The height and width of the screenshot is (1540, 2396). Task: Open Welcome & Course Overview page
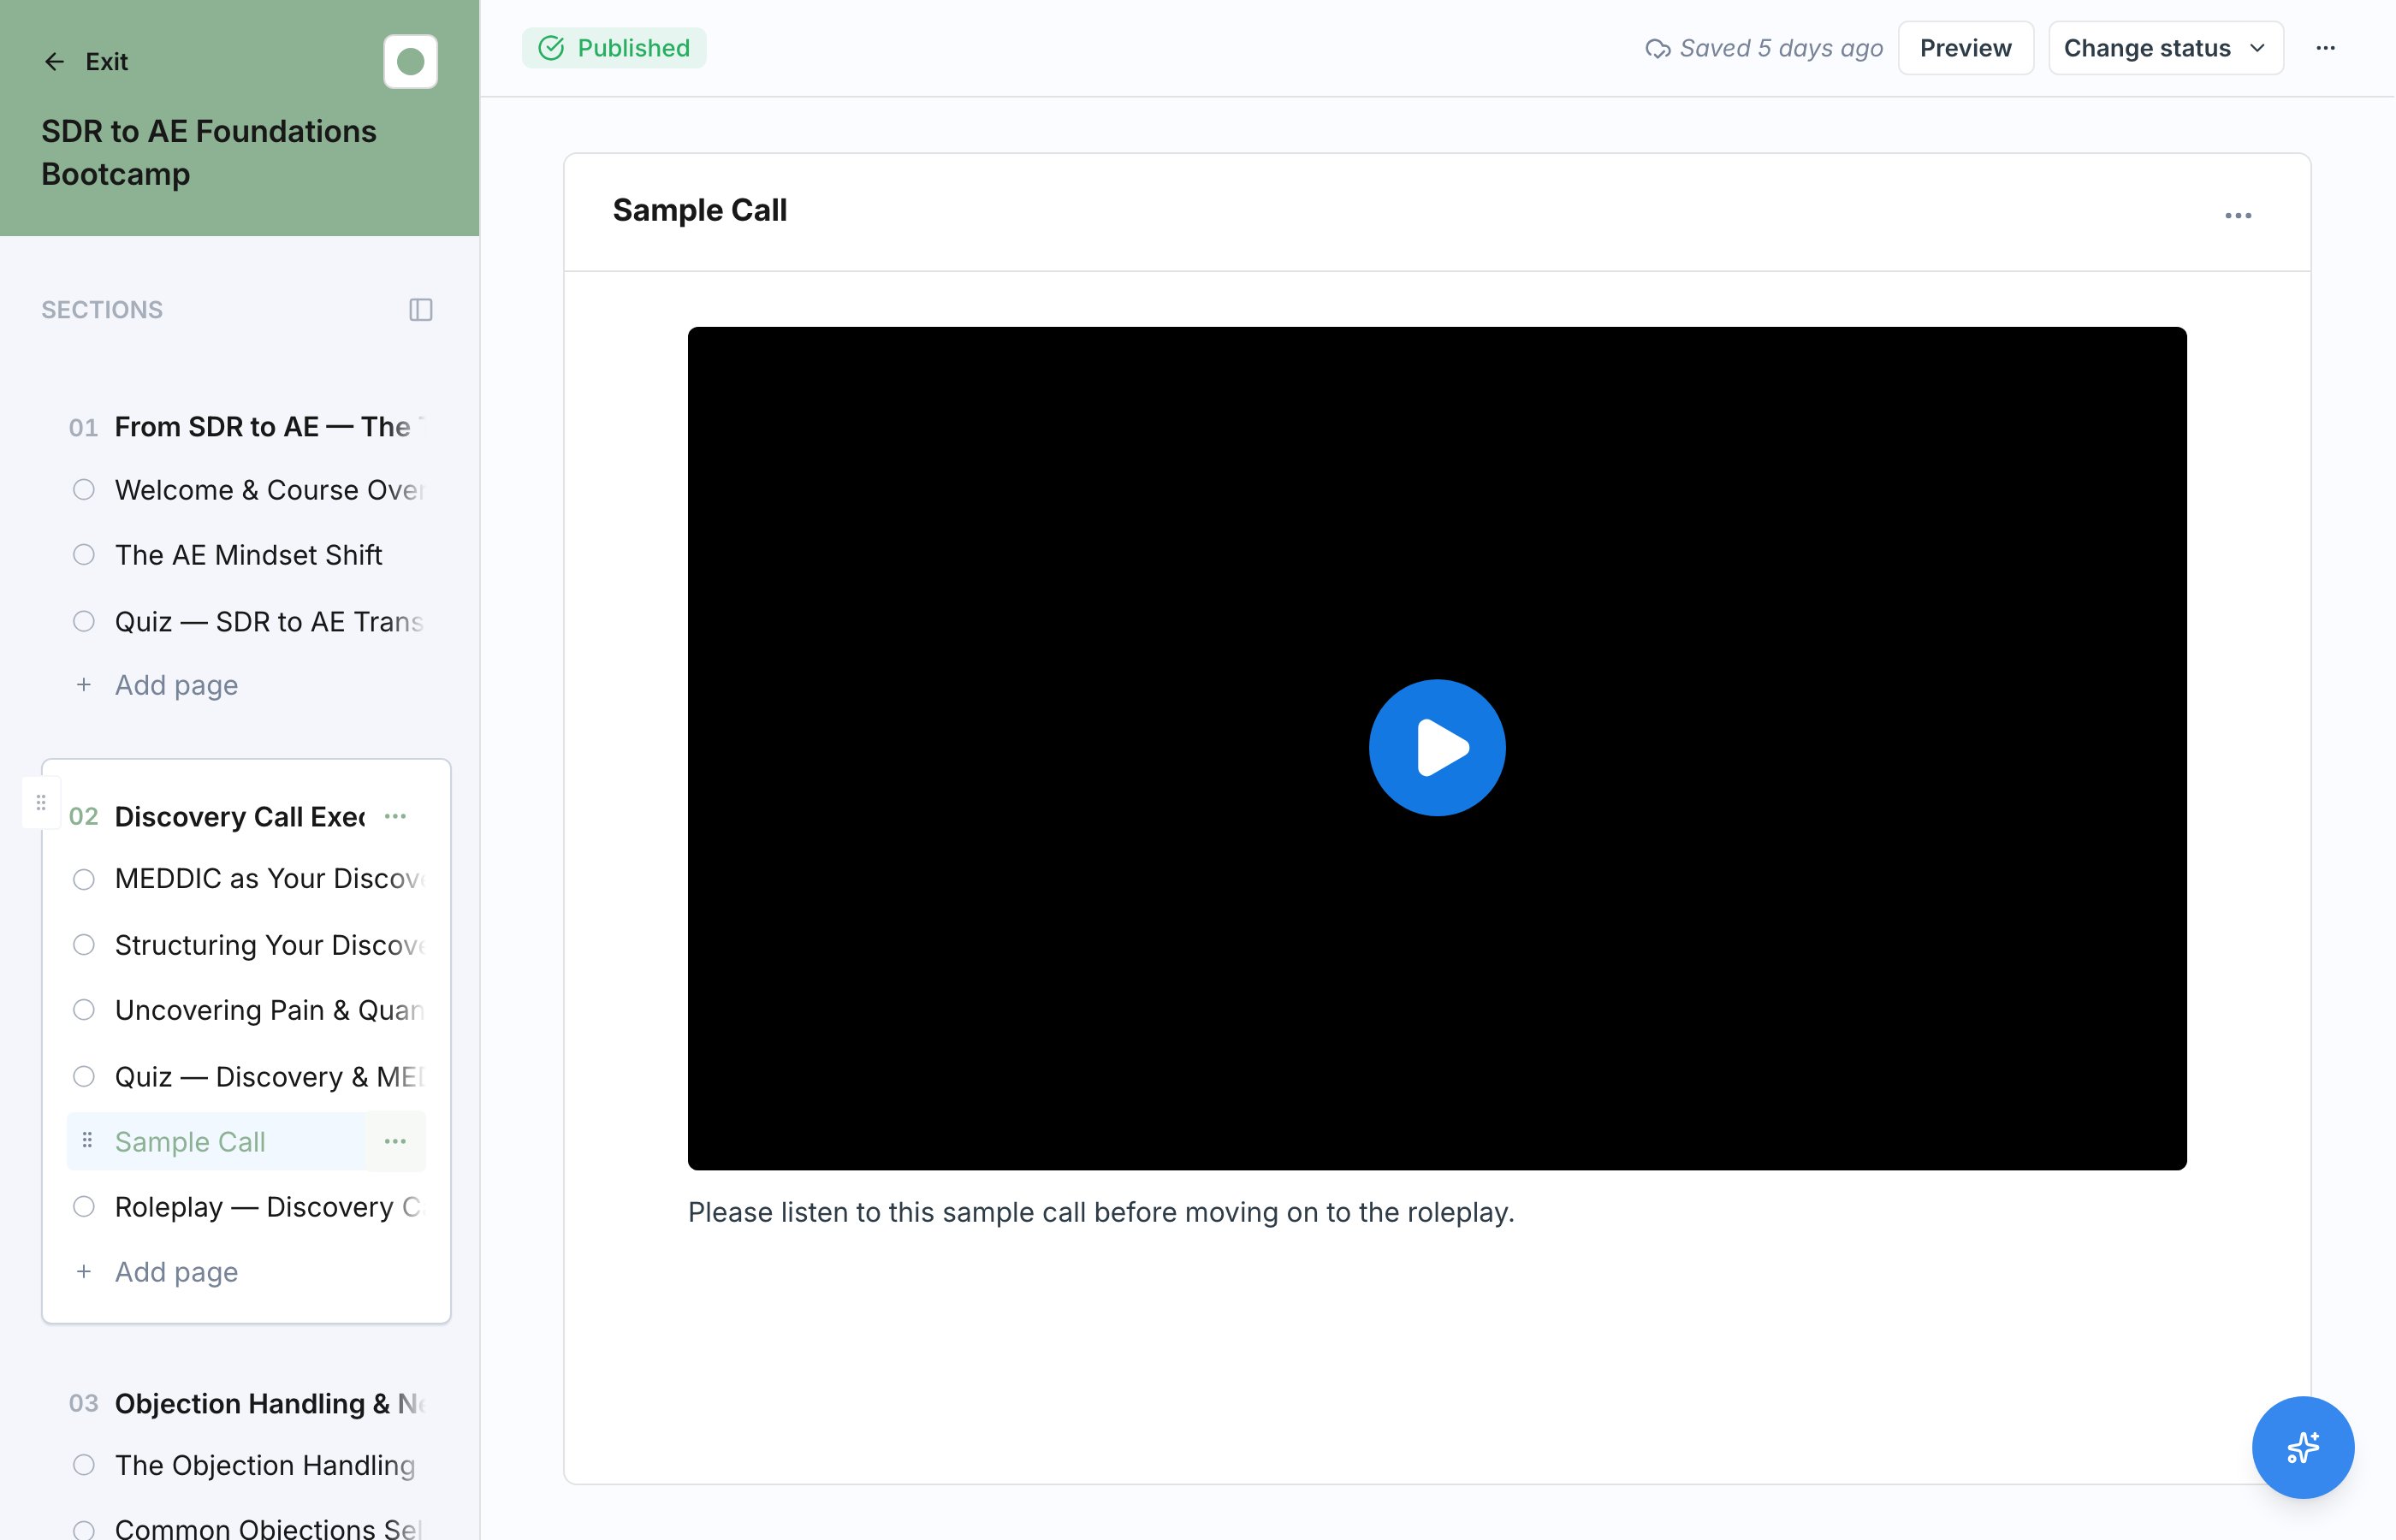pos(269,490)
